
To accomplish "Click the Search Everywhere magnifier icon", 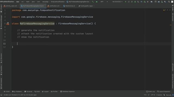I will click(169, 2).
